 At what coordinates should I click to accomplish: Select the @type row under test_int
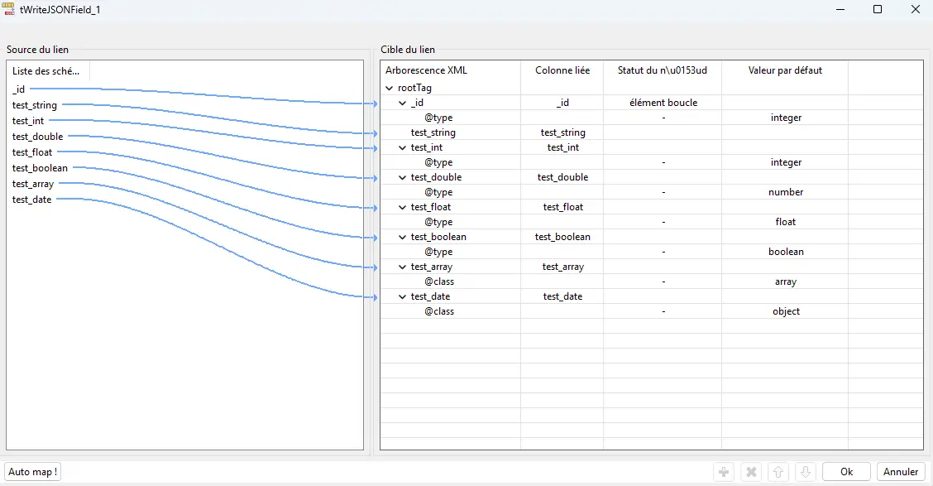pyautogui.click(x=438, y=161)
